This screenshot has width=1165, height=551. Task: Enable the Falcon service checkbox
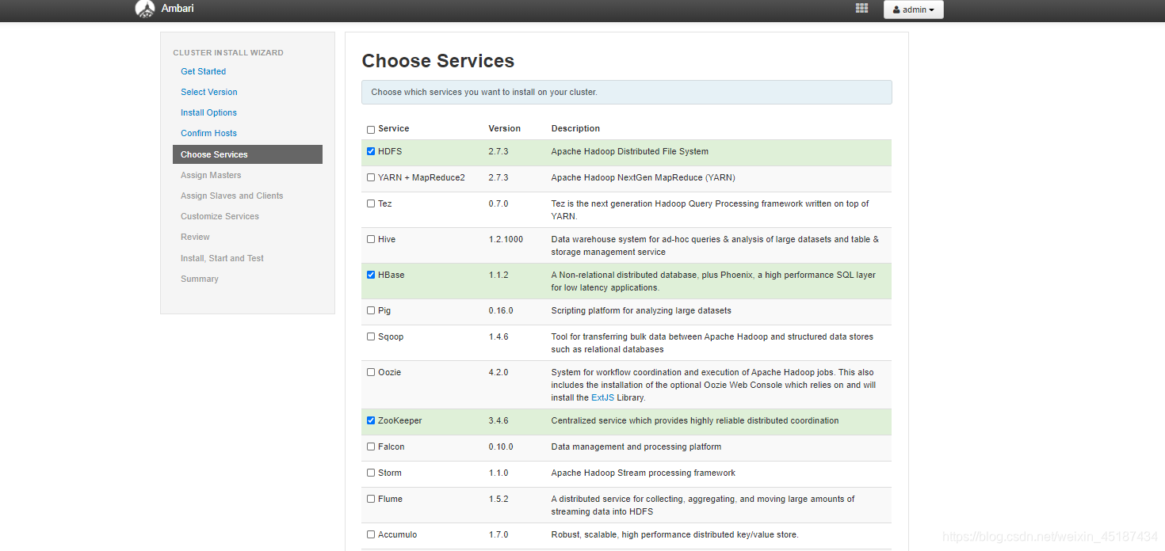pos(371,446)
